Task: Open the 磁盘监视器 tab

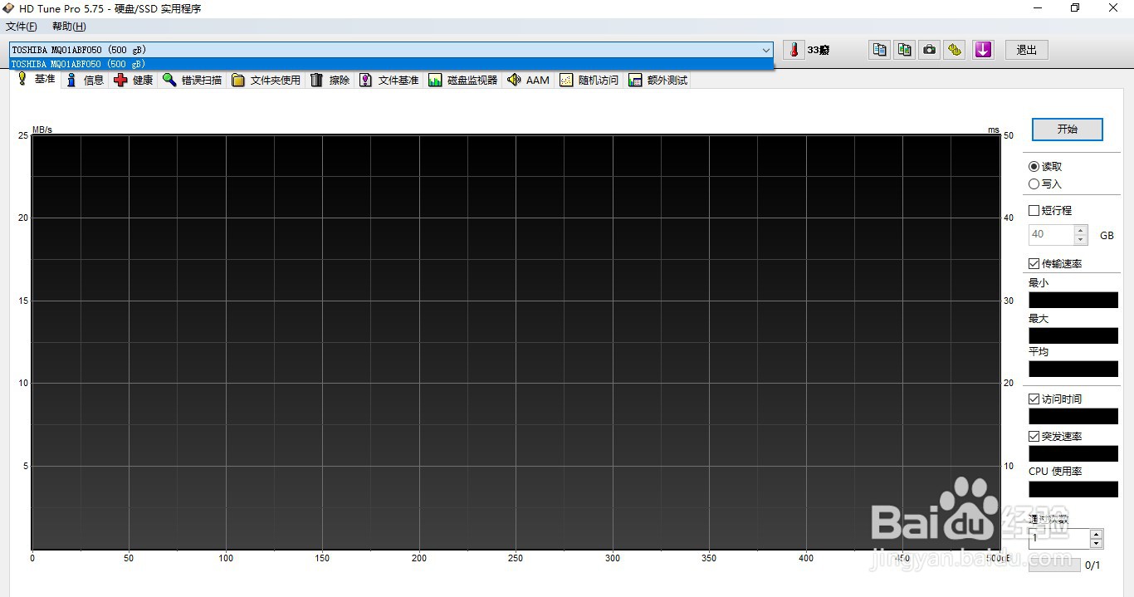Action: pyautogui.click(x=463, y=81)
